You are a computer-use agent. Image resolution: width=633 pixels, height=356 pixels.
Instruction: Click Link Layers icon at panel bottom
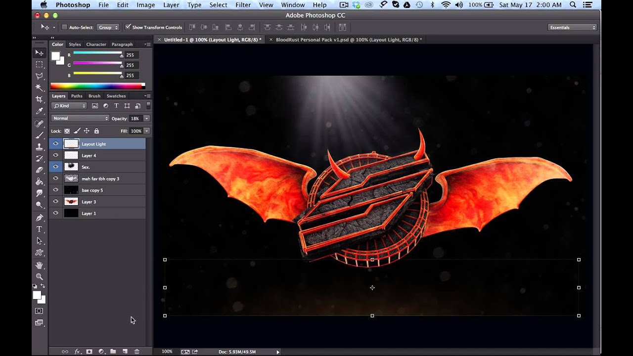(65, 352)
